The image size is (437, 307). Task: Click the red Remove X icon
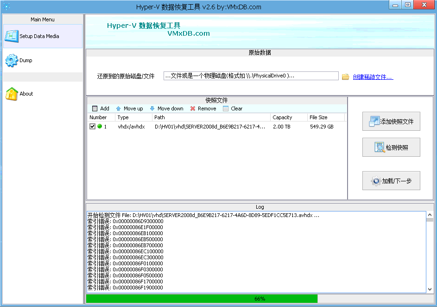[193, 109]
